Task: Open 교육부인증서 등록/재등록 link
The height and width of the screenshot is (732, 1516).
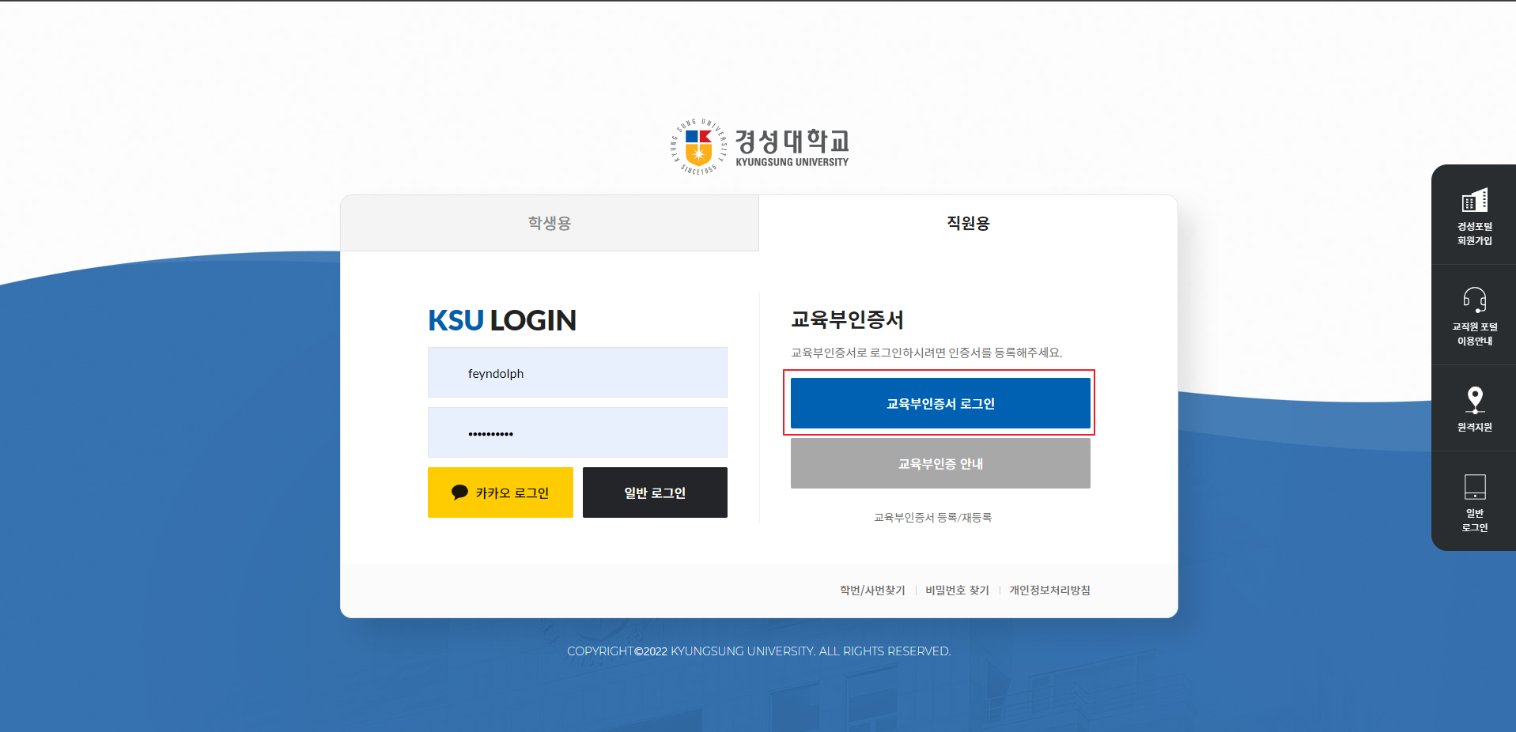Action: (932, 518)
